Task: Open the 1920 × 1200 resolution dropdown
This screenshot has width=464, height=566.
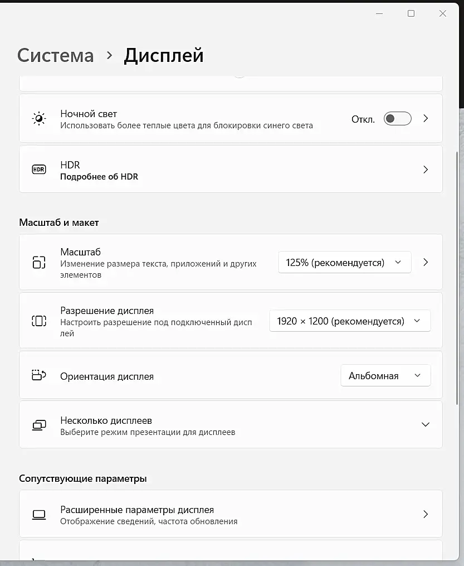Action: (349, 321)
